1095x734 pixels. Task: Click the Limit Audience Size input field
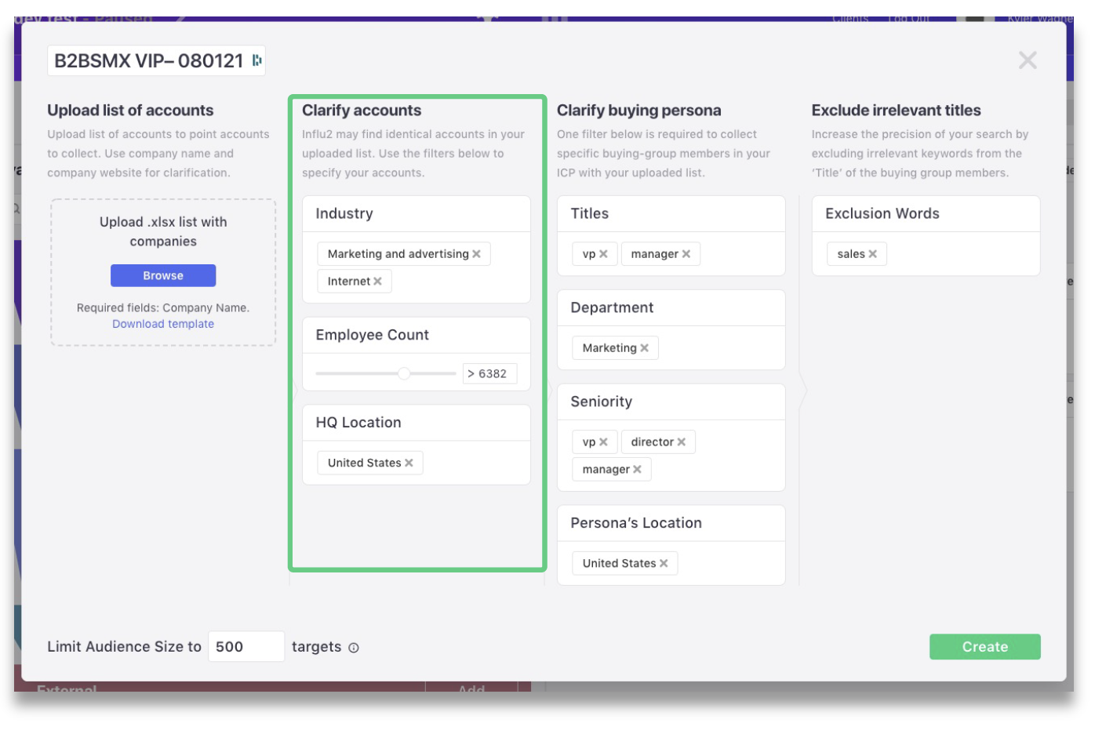tap(246, 647)
